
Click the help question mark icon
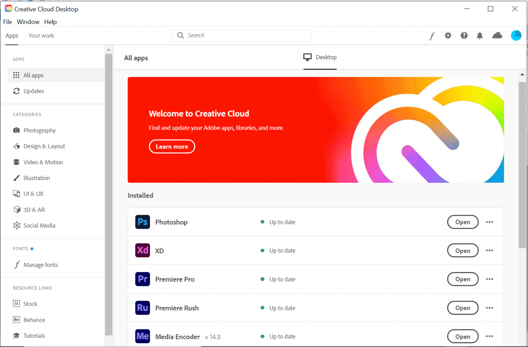(464, 35)
